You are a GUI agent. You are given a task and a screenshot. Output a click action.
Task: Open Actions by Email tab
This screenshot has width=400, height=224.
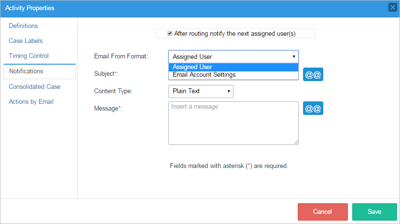pos(31,102)
